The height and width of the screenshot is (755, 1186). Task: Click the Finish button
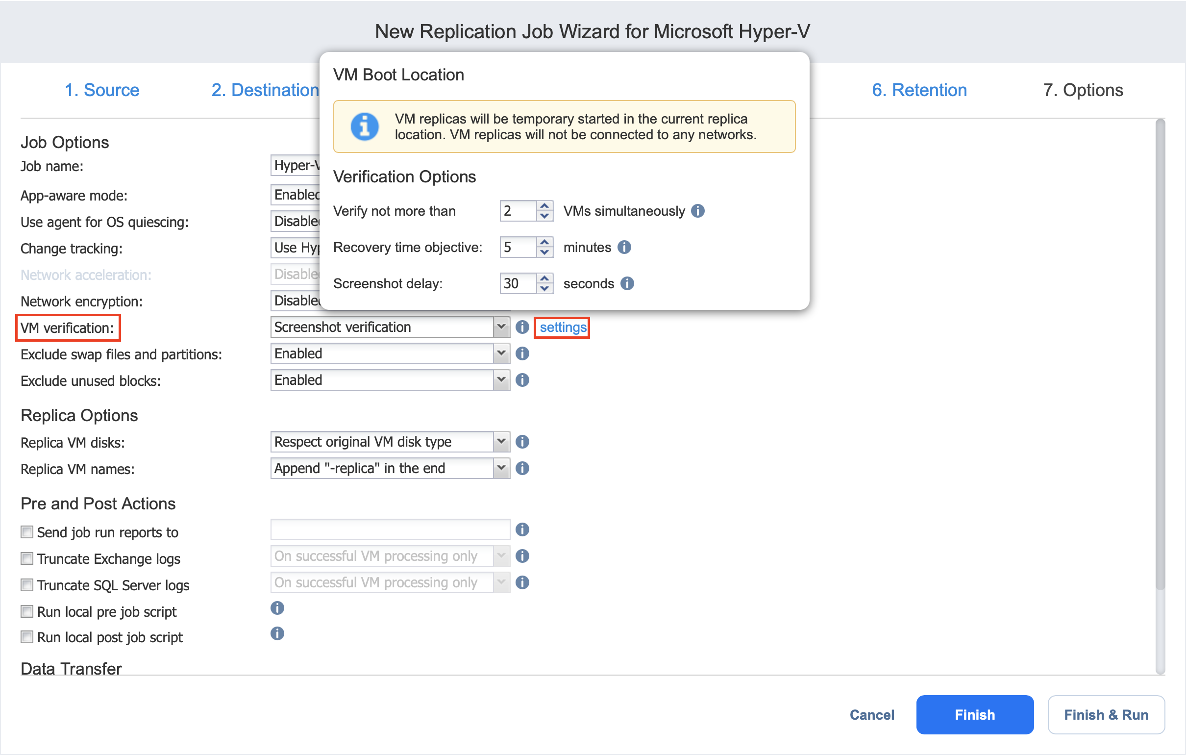click(x=975, y=715)
